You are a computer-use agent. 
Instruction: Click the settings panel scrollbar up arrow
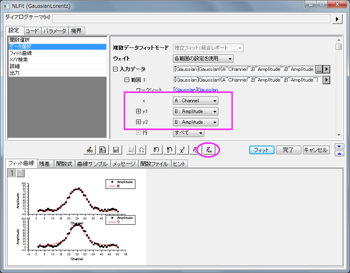[x=339, y=40]
